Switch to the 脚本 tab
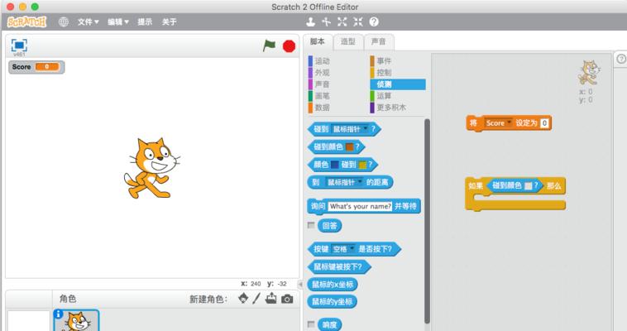 [318, 41]
